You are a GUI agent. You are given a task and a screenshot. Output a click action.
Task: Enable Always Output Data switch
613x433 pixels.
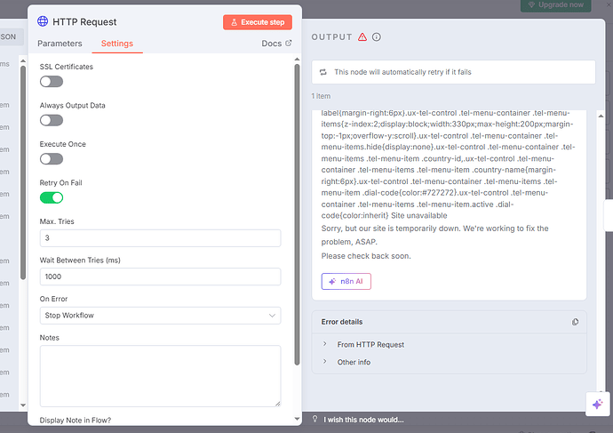tap(52, 120)
